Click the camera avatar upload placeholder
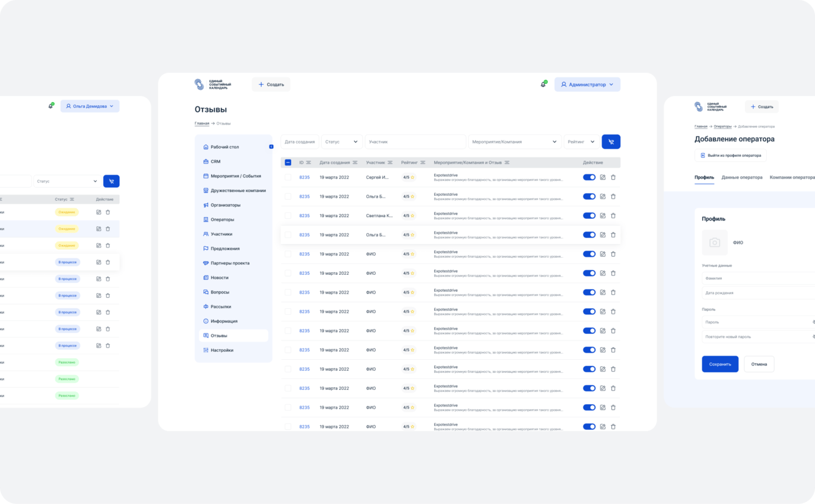 [715, 243]
